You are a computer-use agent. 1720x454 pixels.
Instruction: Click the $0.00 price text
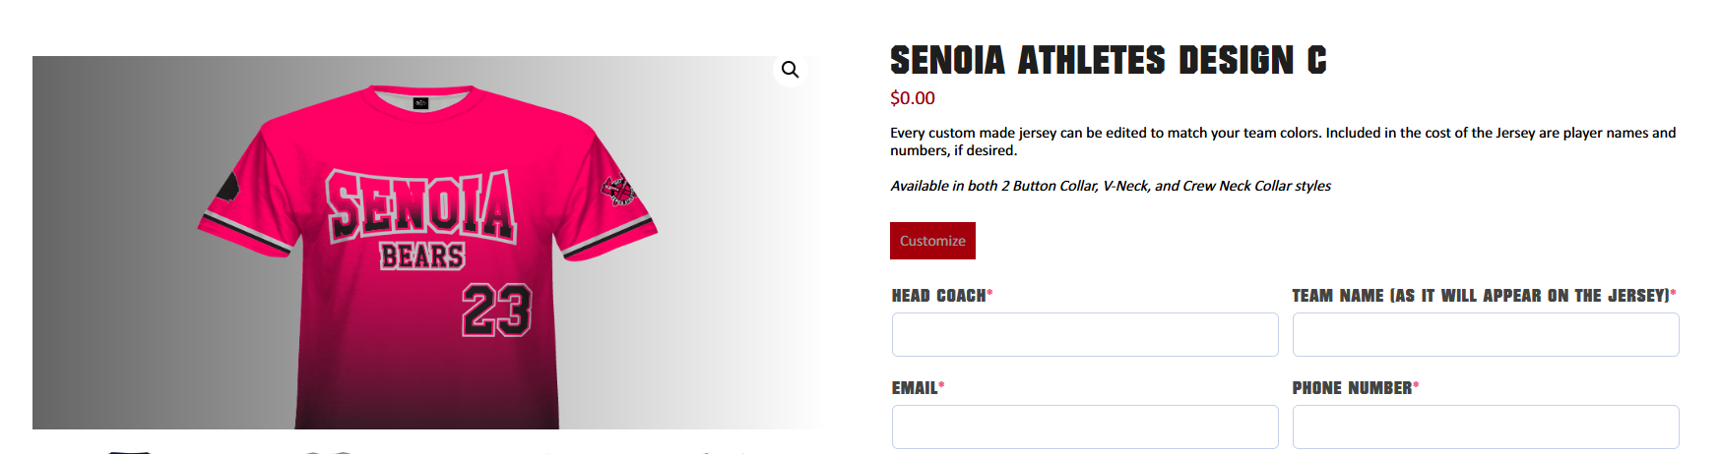pyautogui.click(x=912, y=98)
